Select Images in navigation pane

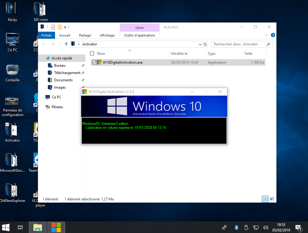[60, 87]
